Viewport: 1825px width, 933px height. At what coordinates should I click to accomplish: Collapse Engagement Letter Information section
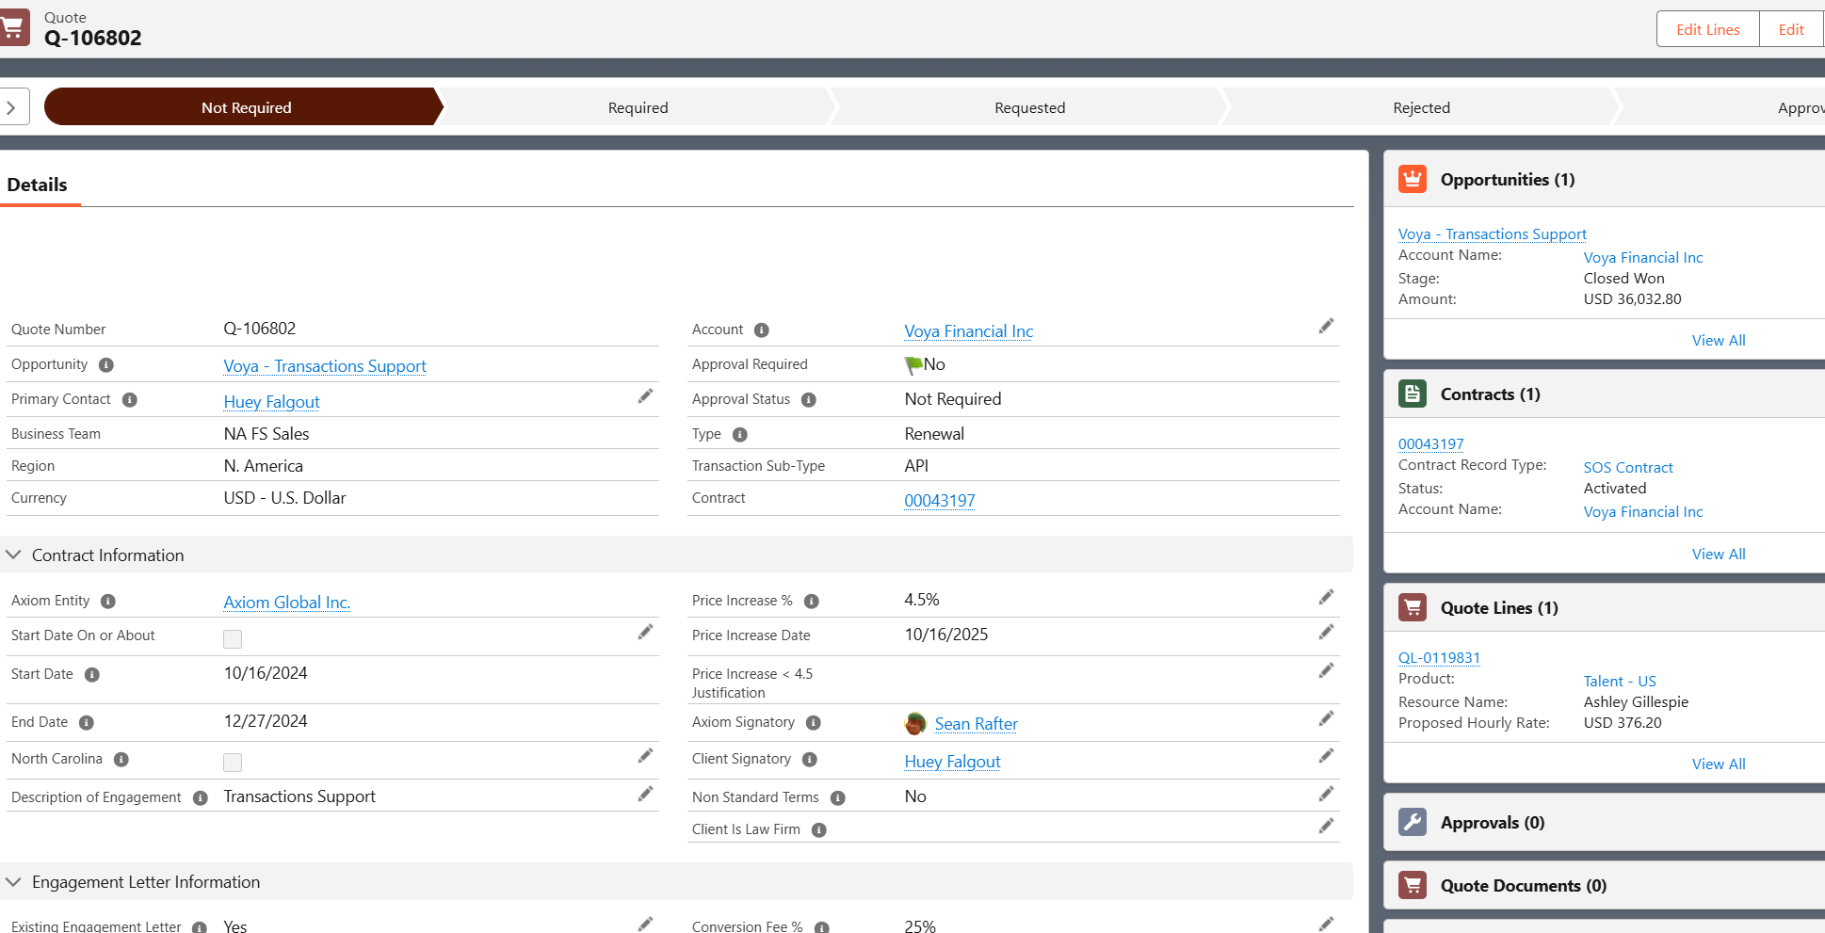pyautogui.click(x=14, y=882)
